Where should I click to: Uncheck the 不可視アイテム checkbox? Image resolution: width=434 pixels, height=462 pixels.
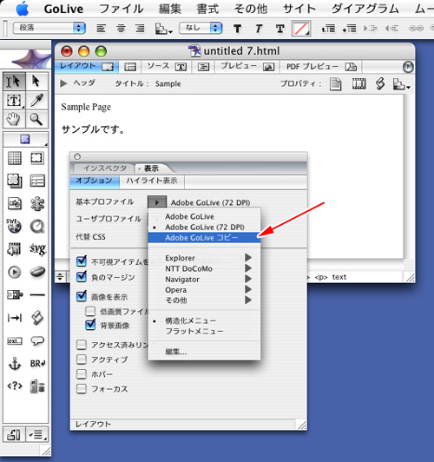[x=82, y=261]
